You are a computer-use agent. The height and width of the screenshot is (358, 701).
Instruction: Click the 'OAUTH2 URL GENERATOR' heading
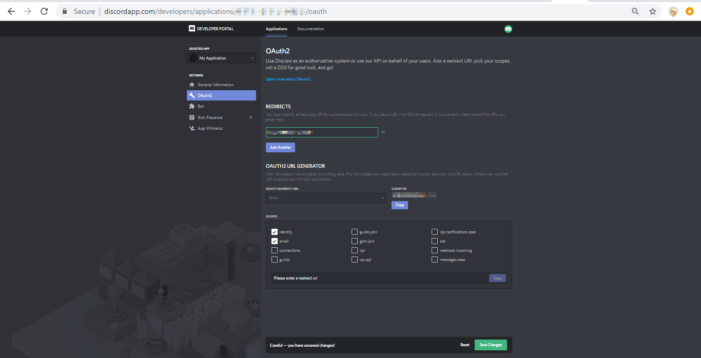[295, 166]
